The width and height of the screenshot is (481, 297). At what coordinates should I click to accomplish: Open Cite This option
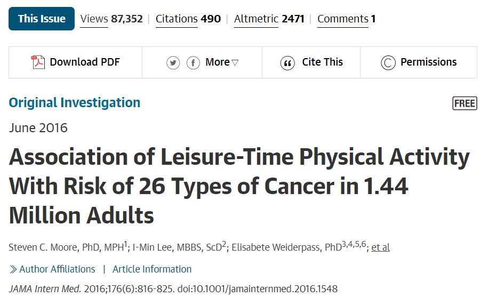click(x=311, y=62)
